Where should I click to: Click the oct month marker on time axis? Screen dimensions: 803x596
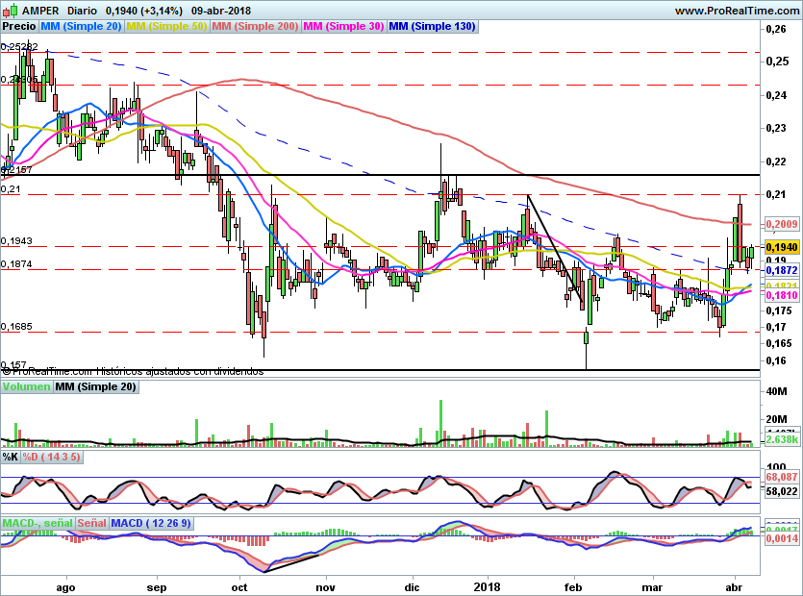pos(239,587)
